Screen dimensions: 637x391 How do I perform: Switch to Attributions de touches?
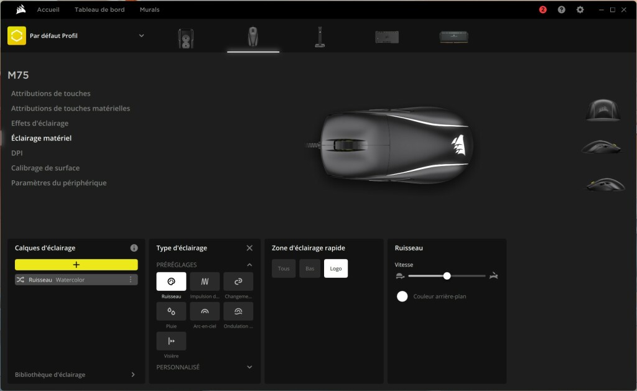pos(51,93)
